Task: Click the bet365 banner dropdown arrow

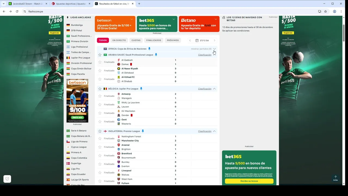Action: pyautogui.click(x=174, y=19)
